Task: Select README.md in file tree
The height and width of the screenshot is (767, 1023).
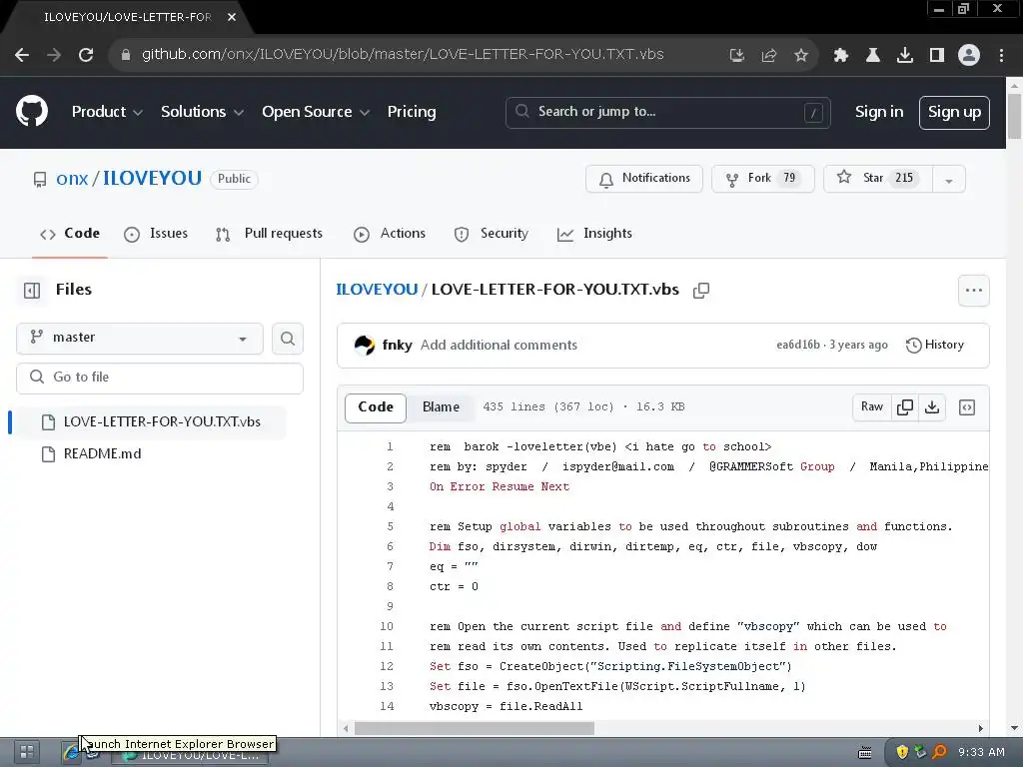Action: click(102, 454)
